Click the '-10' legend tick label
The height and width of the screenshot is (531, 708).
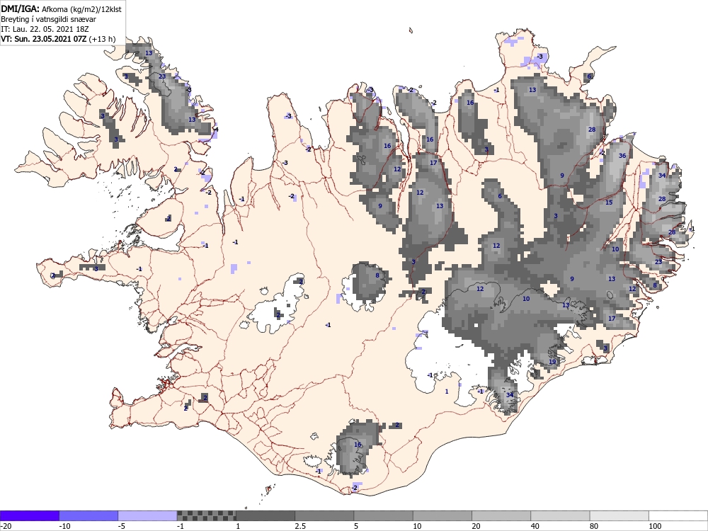coord(64,526)
